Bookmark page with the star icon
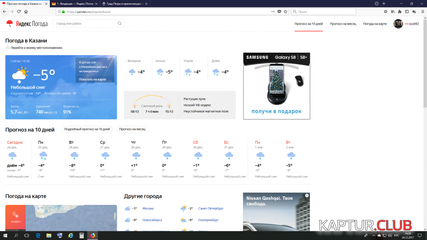427x240 pixels. [286, 12]
